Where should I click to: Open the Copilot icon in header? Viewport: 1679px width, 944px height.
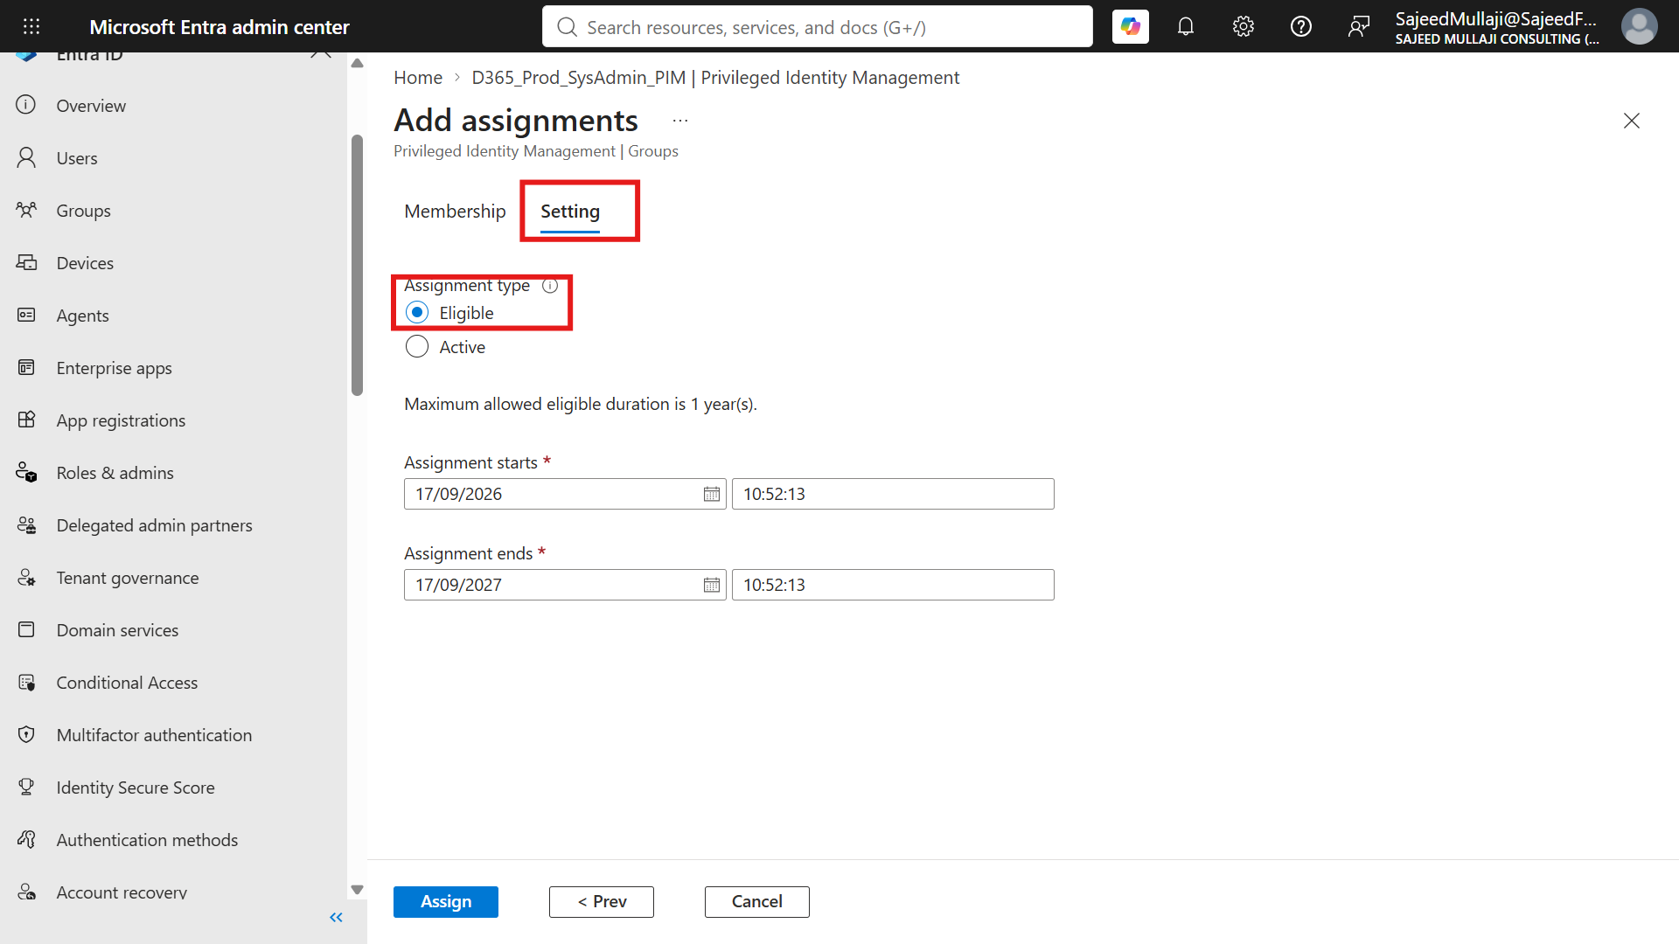pos(1130,27)
